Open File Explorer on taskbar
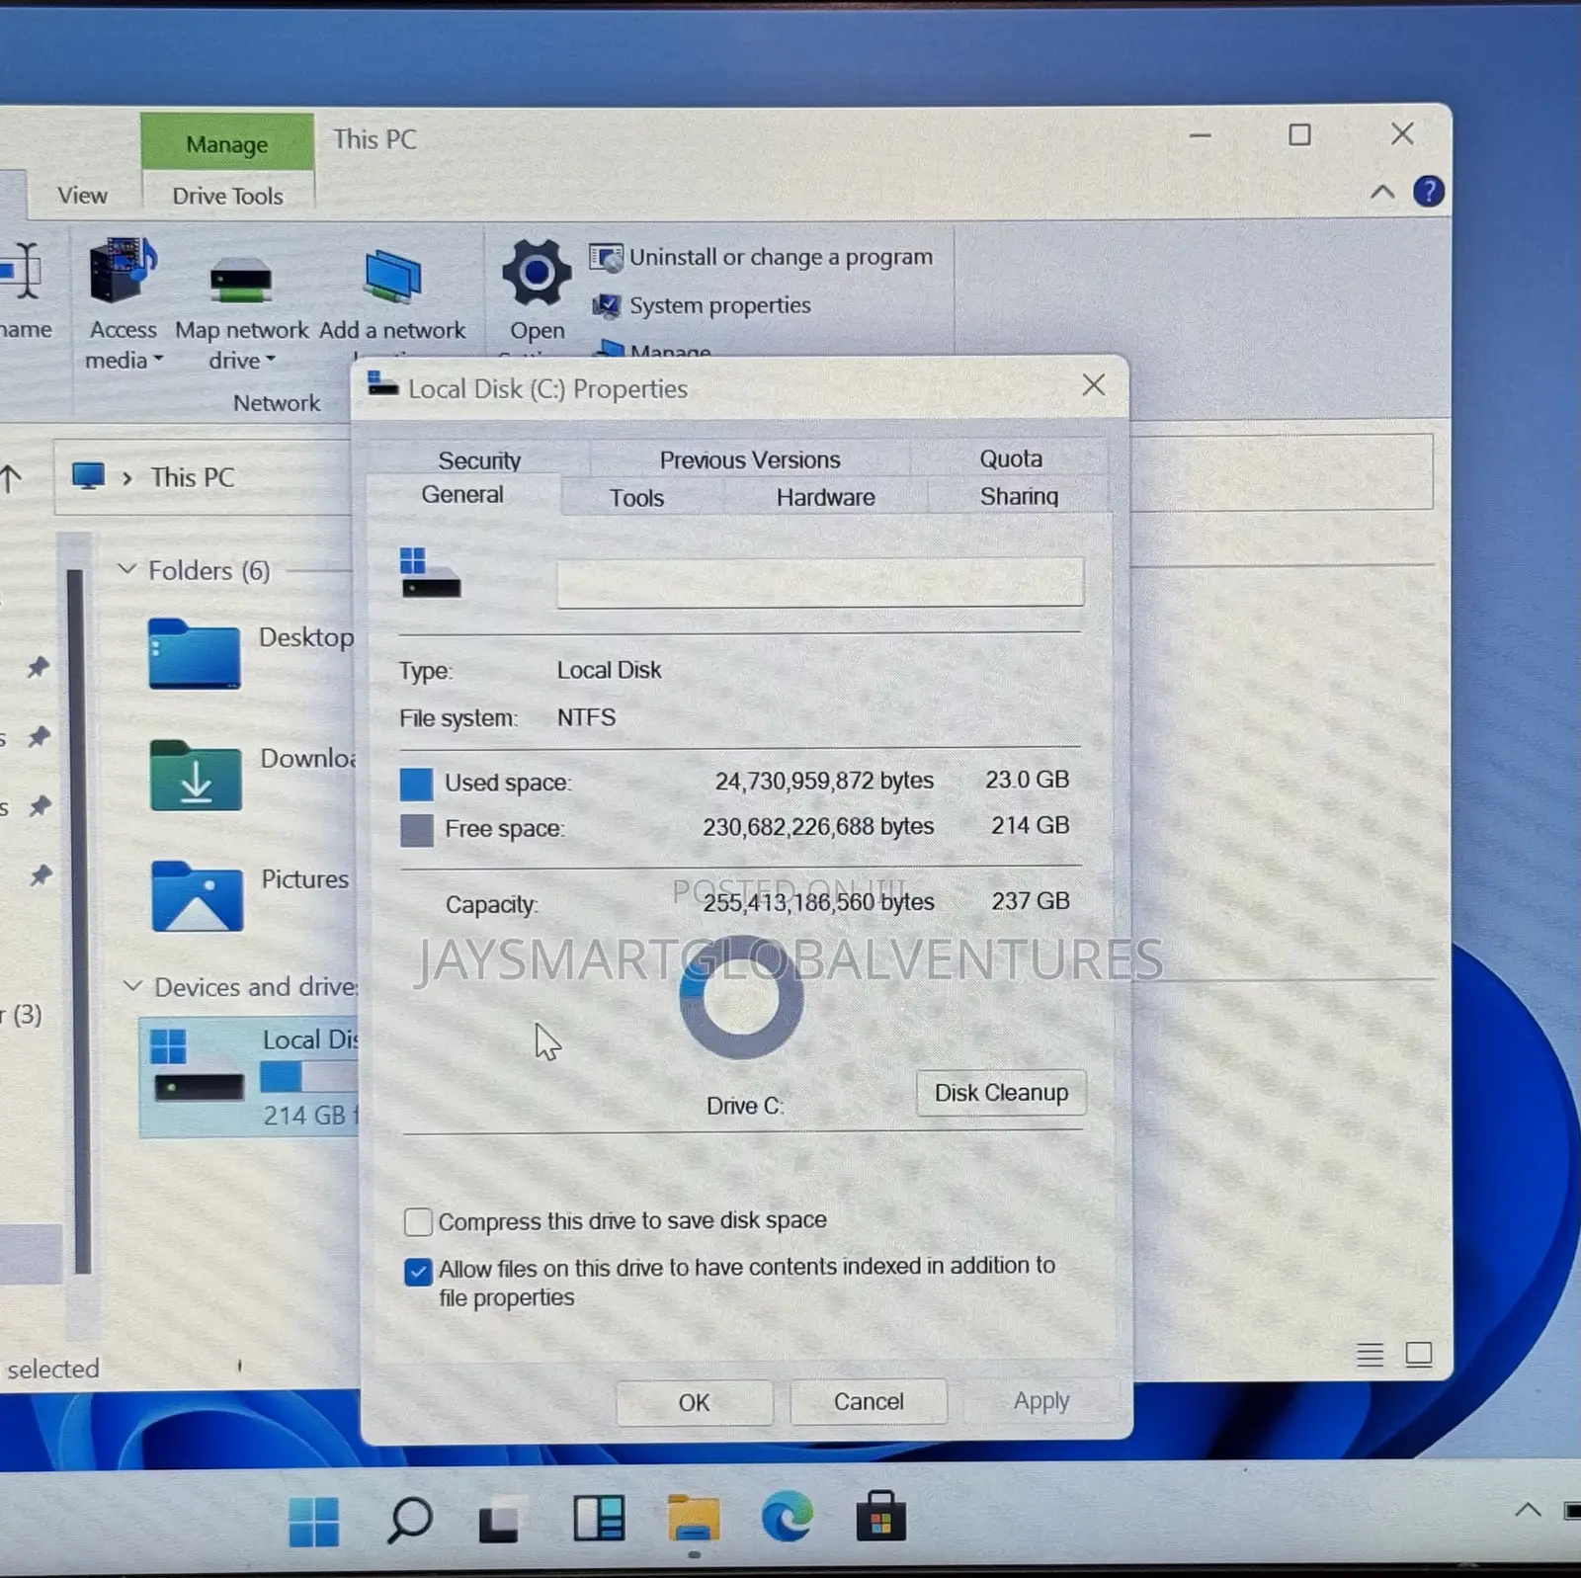 pyautogui.click(x=694, y=1518)
